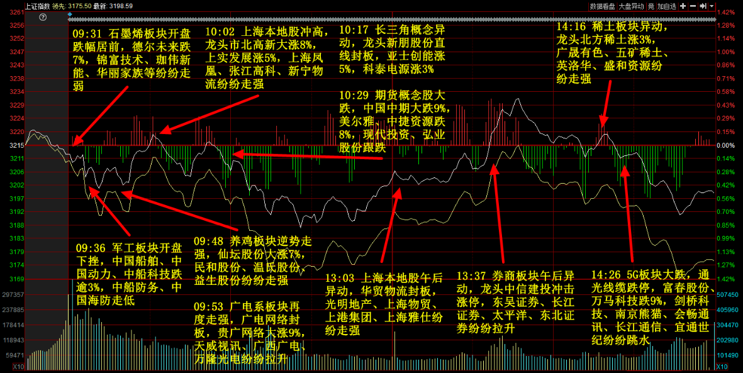Click the 297357 volume axis label
743x373 pixels.
[x=13, y=295]
